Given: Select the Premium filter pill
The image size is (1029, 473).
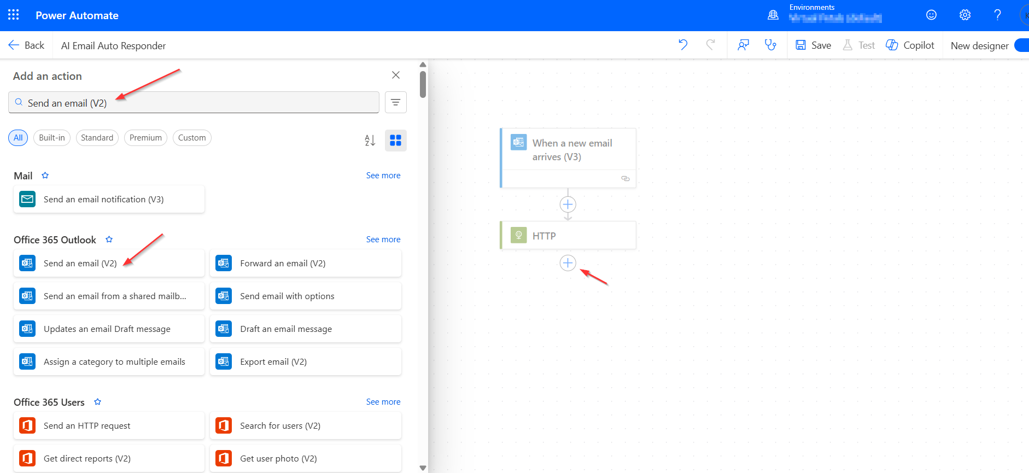Looking at the screenshot, I should point(145,138).
